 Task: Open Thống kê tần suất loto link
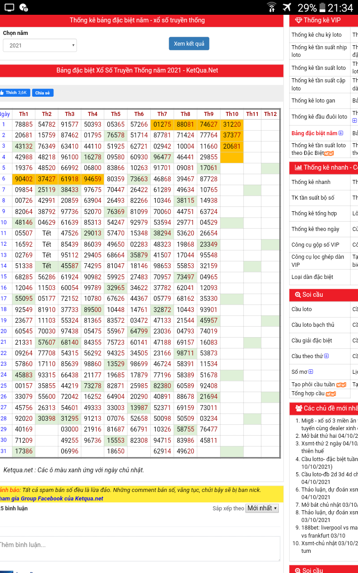pos(319,68)
